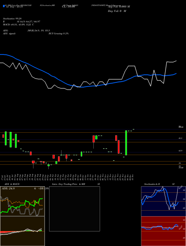Click the 46.8 price axis label
186x246 pixels.
180,138
